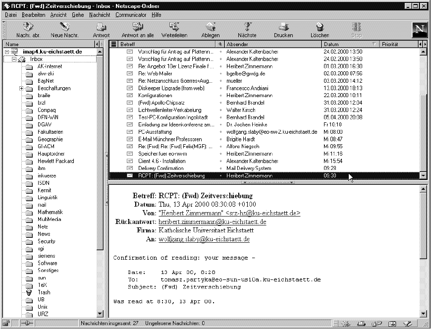Click the read-status column header icon
Image resolution: width=431 pixels, height=329 pixels.
pos(220,44)
